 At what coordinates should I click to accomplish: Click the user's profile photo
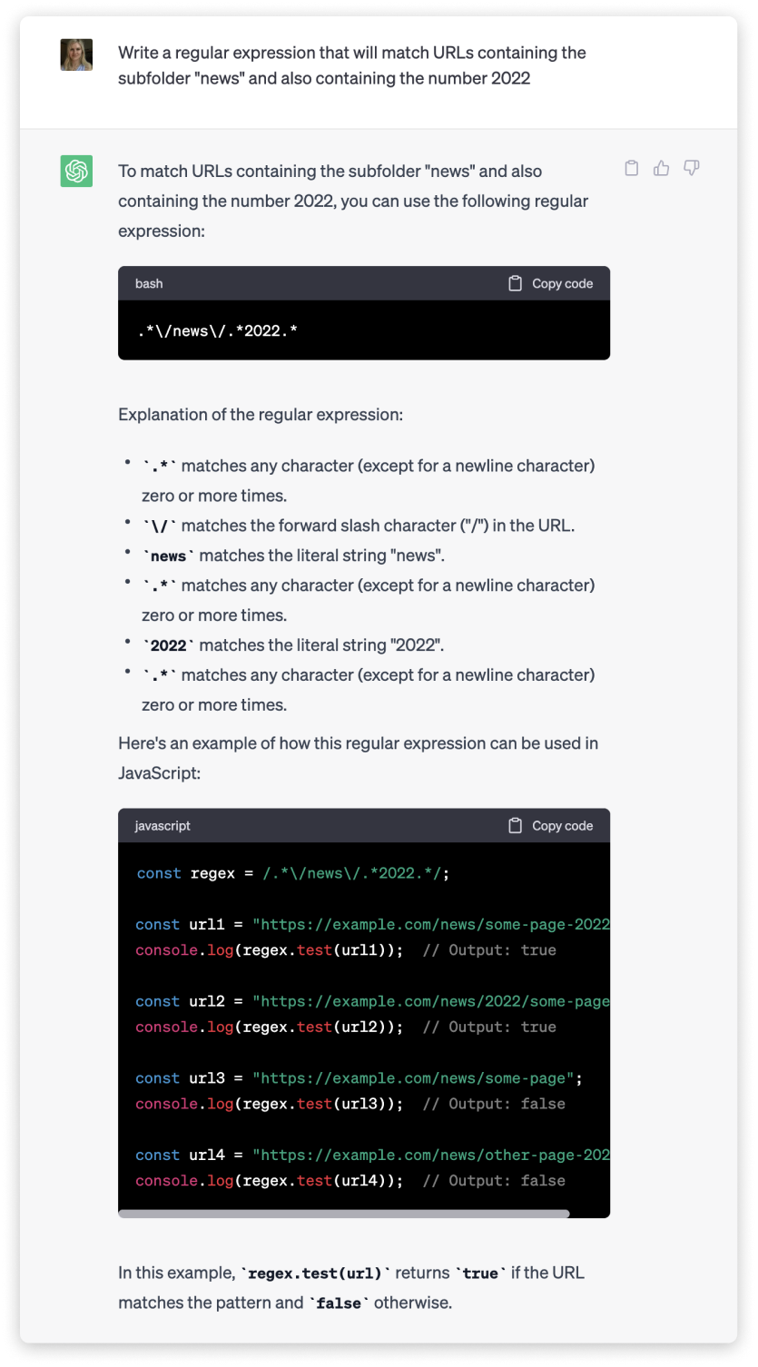tap(76, 54)
